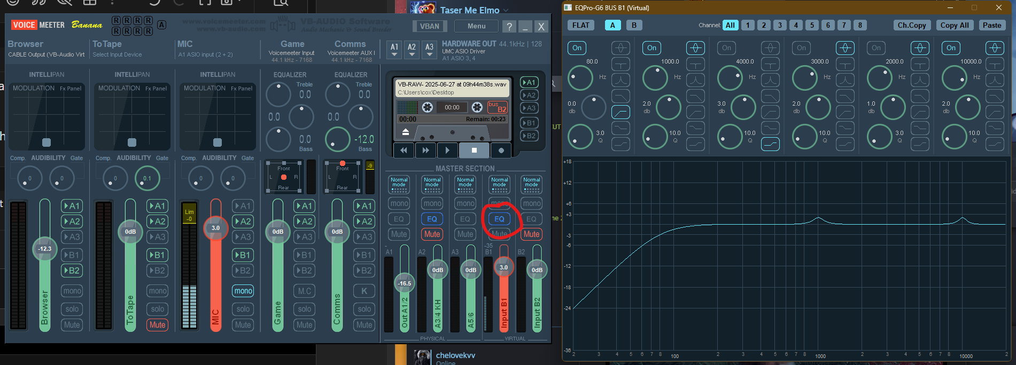Click the MIC strip red fader at 3.0

pos(215,228)
